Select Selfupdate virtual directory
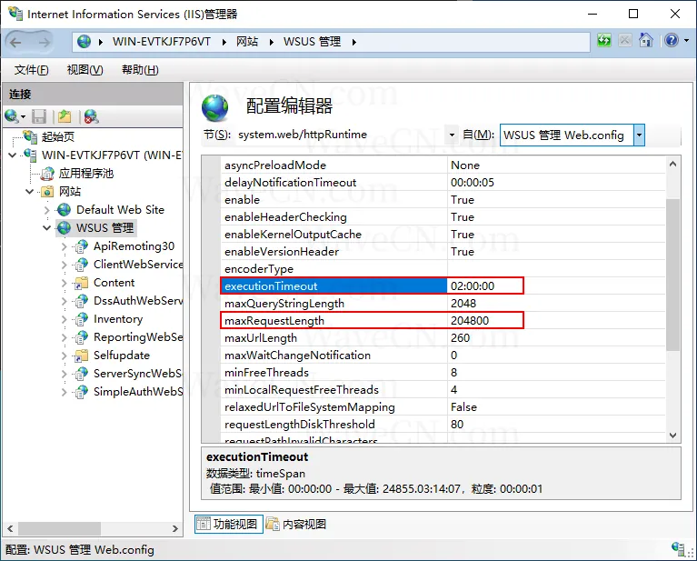This screenshot has height=561, width=697. pos(122,356)
